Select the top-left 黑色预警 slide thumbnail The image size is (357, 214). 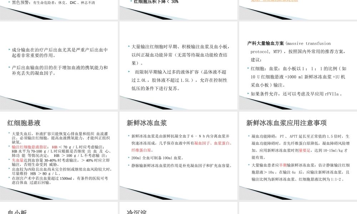(59, 9)
